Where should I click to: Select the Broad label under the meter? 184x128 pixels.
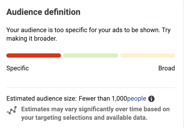coord(167,68)
